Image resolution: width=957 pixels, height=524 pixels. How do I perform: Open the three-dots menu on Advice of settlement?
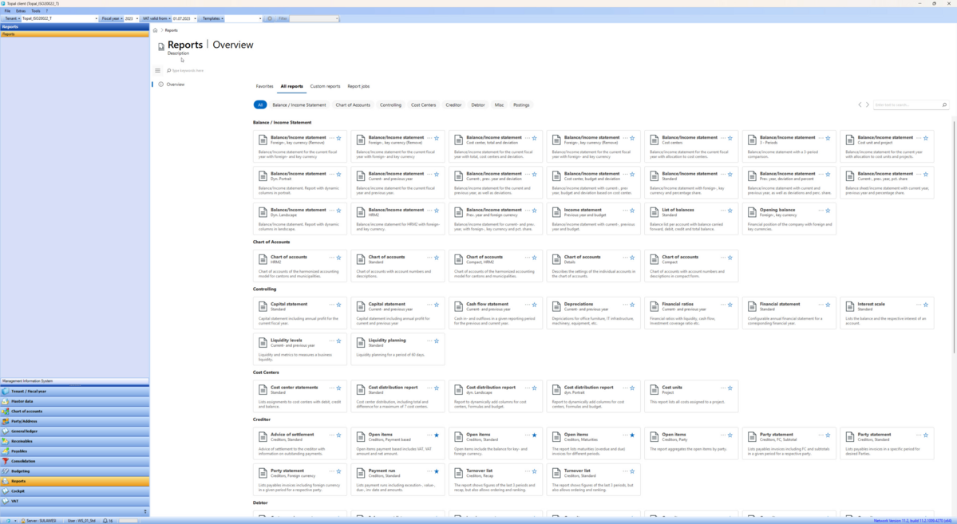pos(332,435)
